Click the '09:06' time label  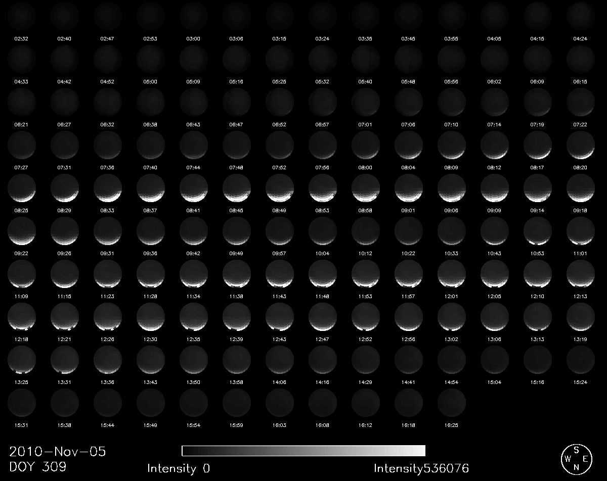coord(452,210)
